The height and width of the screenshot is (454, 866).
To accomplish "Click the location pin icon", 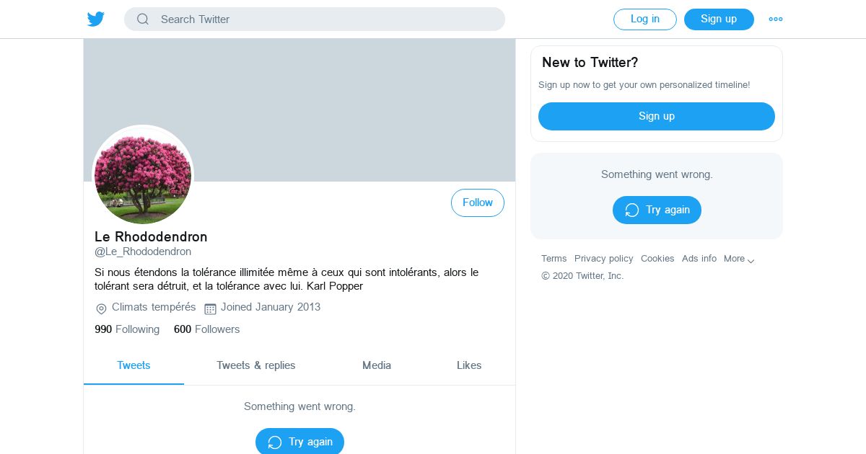I will [x=101, y=308].
